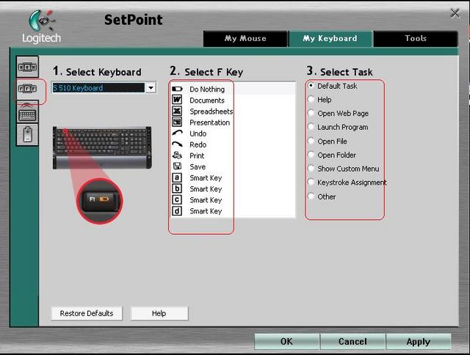The width and height of the screenshot is (470, 355).
Task: Click the 'c' Smart Key icon
Action: tap(177, 200)
